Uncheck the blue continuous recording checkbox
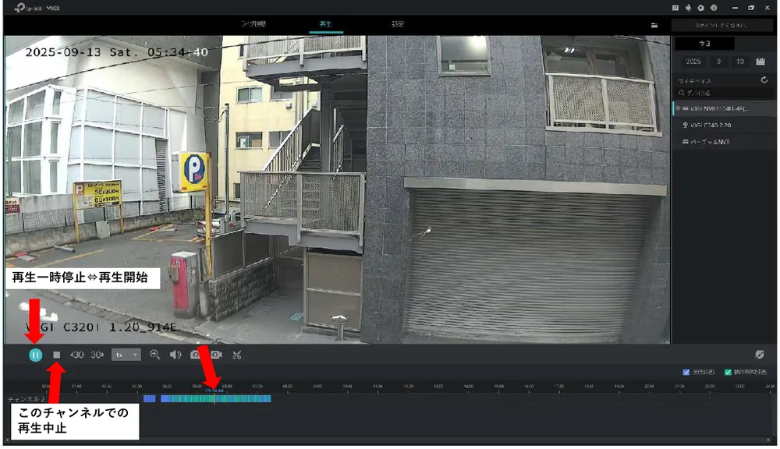780x449 pixels. click(x=686, y=372)
